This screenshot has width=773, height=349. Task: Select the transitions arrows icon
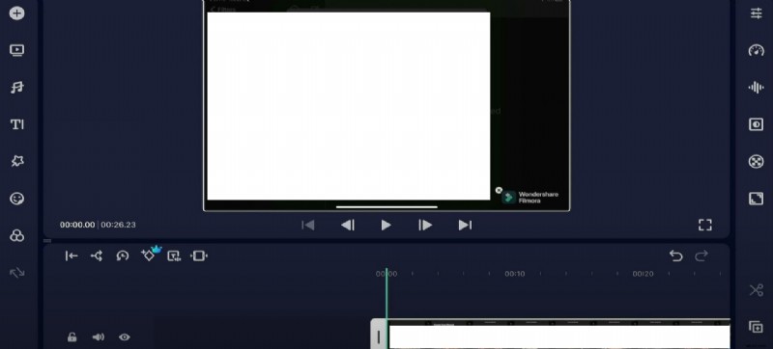[x=16, y=273]
